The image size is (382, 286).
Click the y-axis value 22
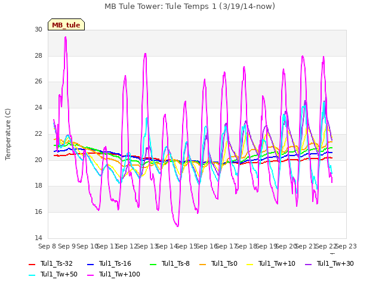pyautogui.click(x=38, y=133)
